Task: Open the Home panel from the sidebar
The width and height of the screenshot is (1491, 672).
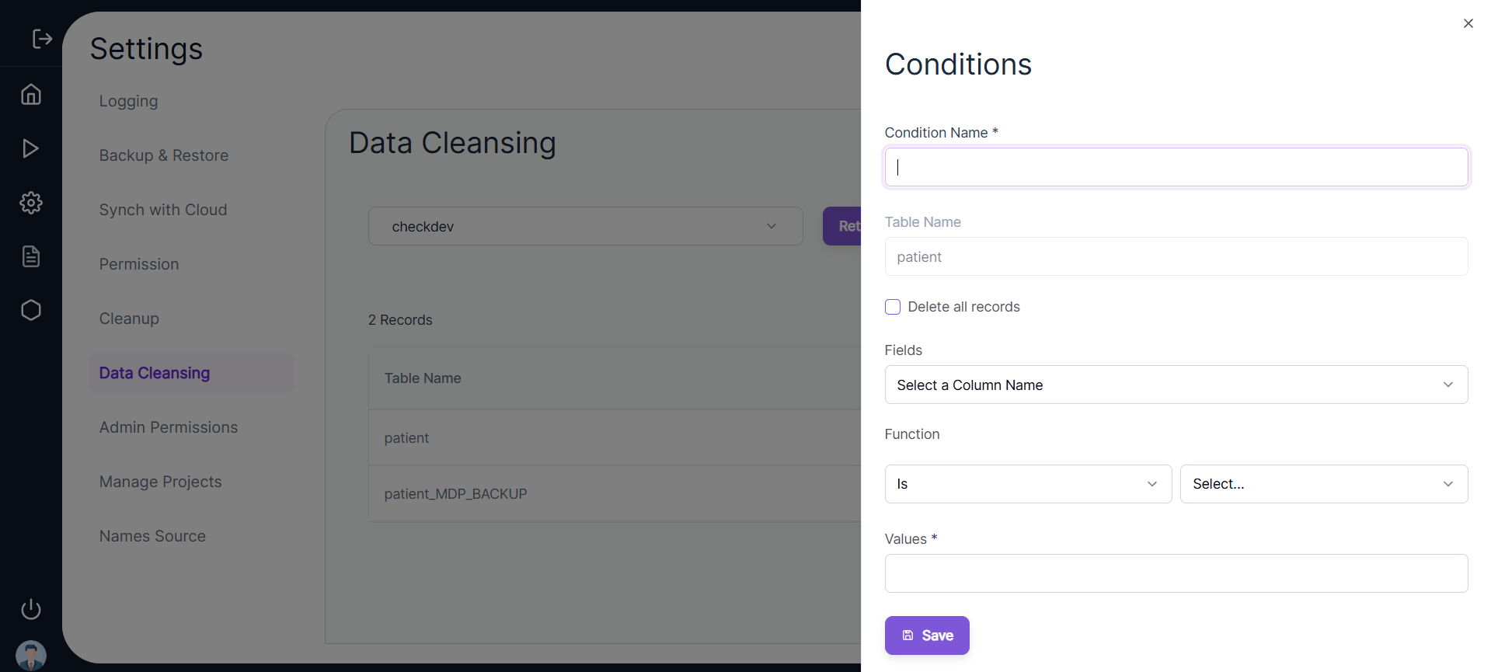Action: pos(31,94)
